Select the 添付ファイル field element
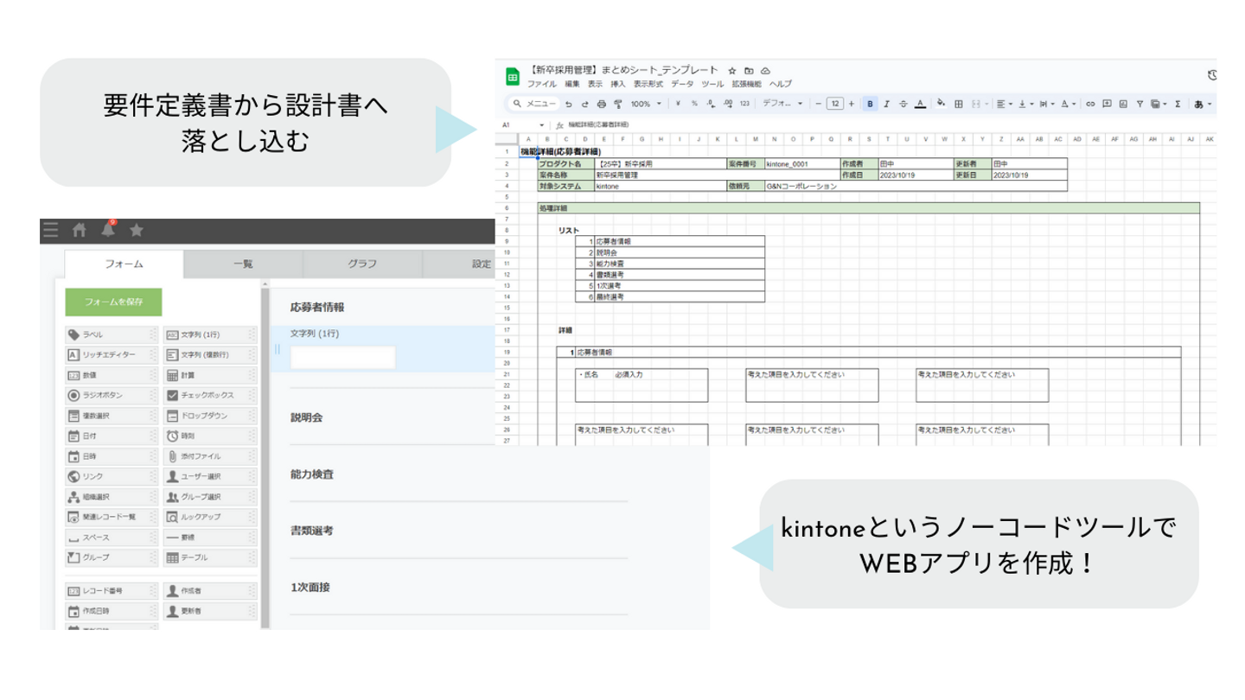The image size is (1245, 700). point(210,456)
